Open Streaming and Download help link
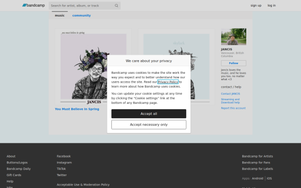This screenshot has width=301, height=188. [x=230, y=101]
